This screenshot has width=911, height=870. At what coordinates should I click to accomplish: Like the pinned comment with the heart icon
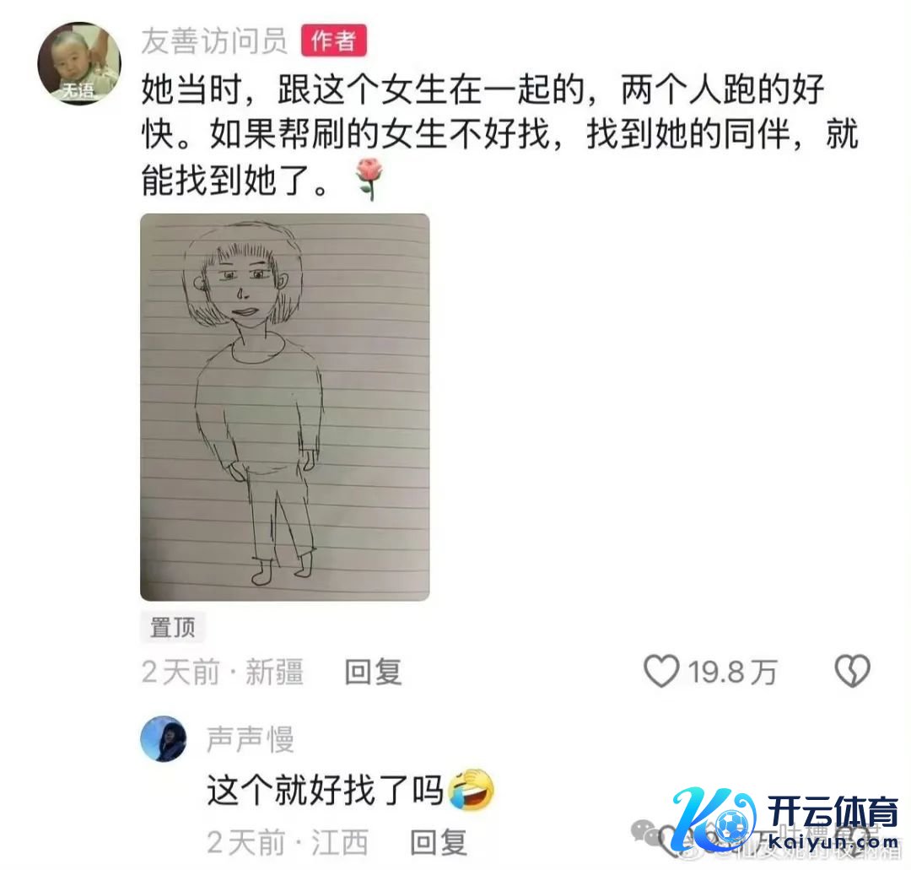661,671
